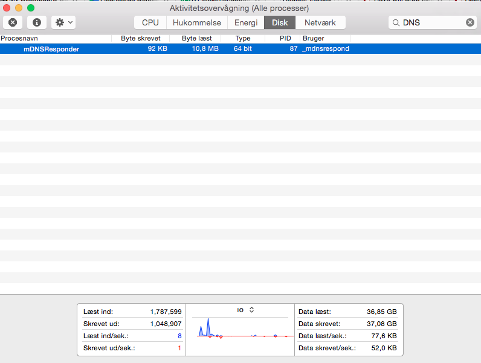Toggle the IO graph selector stepper

[251, 310]
